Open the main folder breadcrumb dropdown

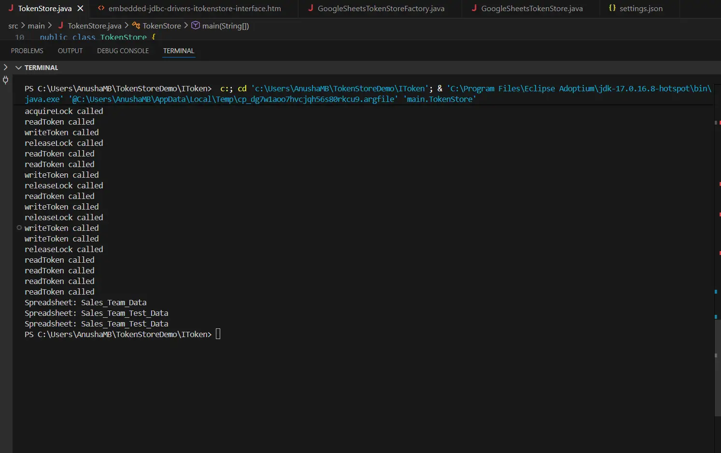(36, 26)
